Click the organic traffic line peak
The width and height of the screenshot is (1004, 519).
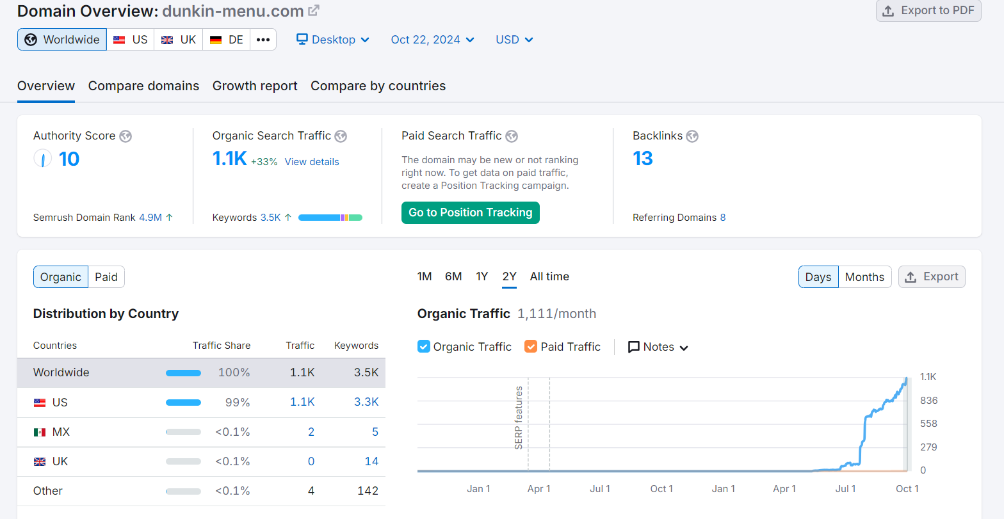click(x=906, y=379)
